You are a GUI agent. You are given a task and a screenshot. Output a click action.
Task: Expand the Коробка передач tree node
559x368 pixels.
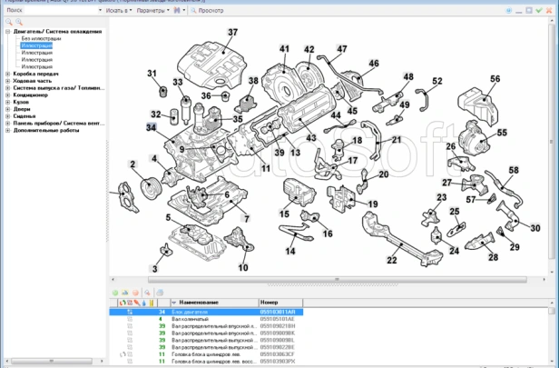click(x=8, y=74)
